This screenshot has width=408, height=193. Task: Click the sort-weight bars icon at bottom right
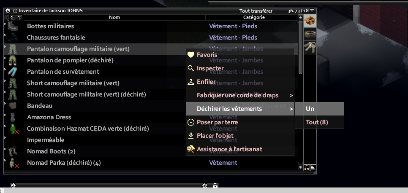tap(313, 168)
